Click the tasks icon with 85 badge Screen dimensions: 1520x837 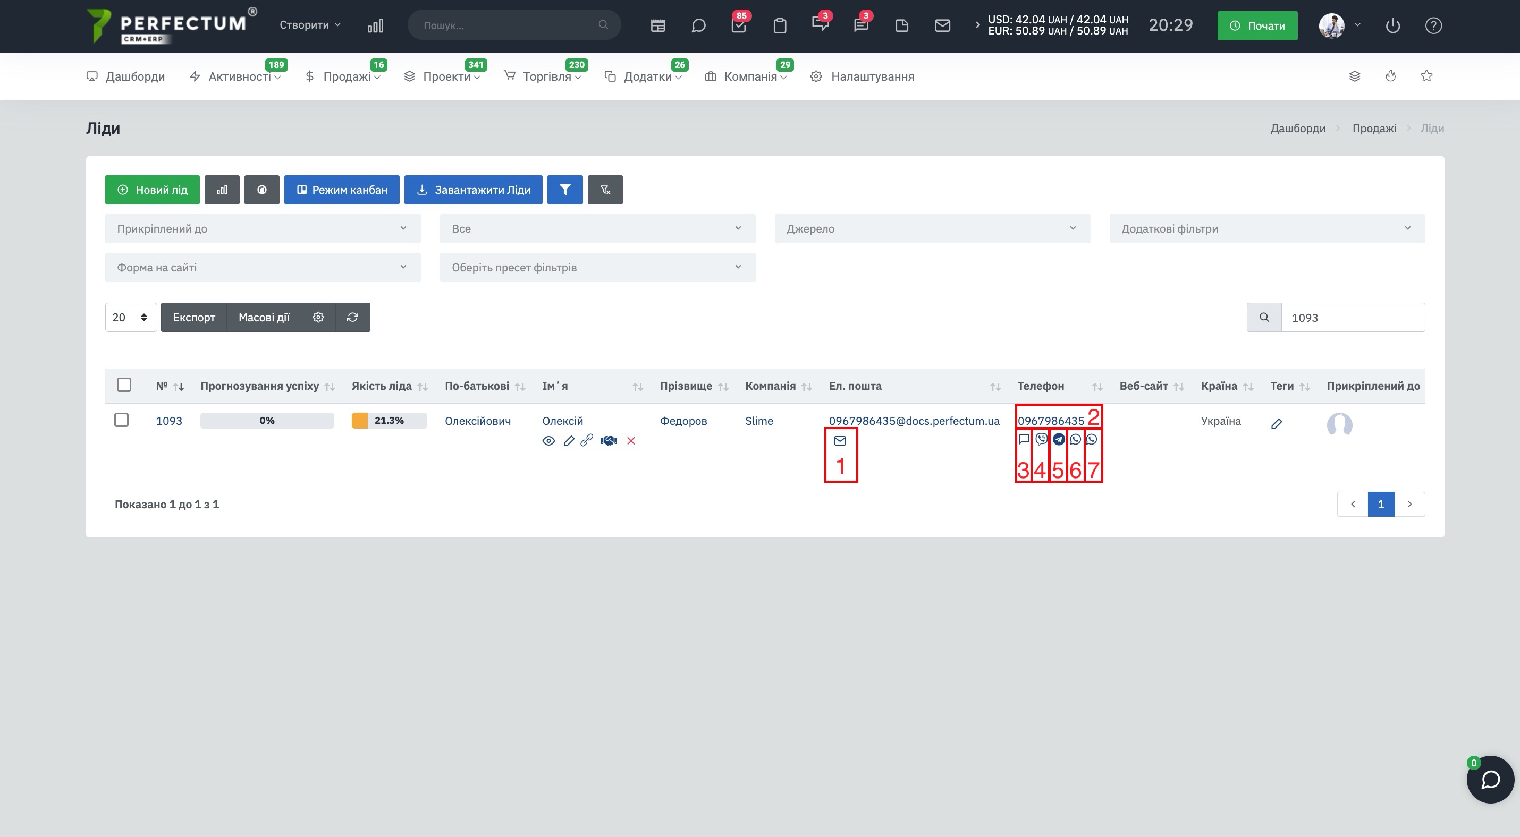coord(739,25)
